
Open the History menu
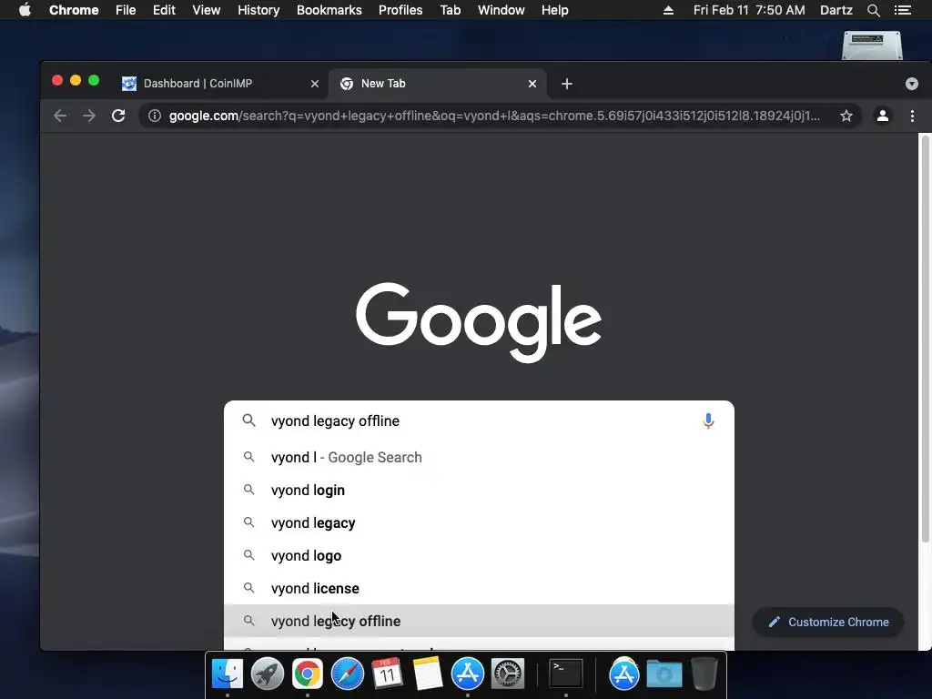258,10
